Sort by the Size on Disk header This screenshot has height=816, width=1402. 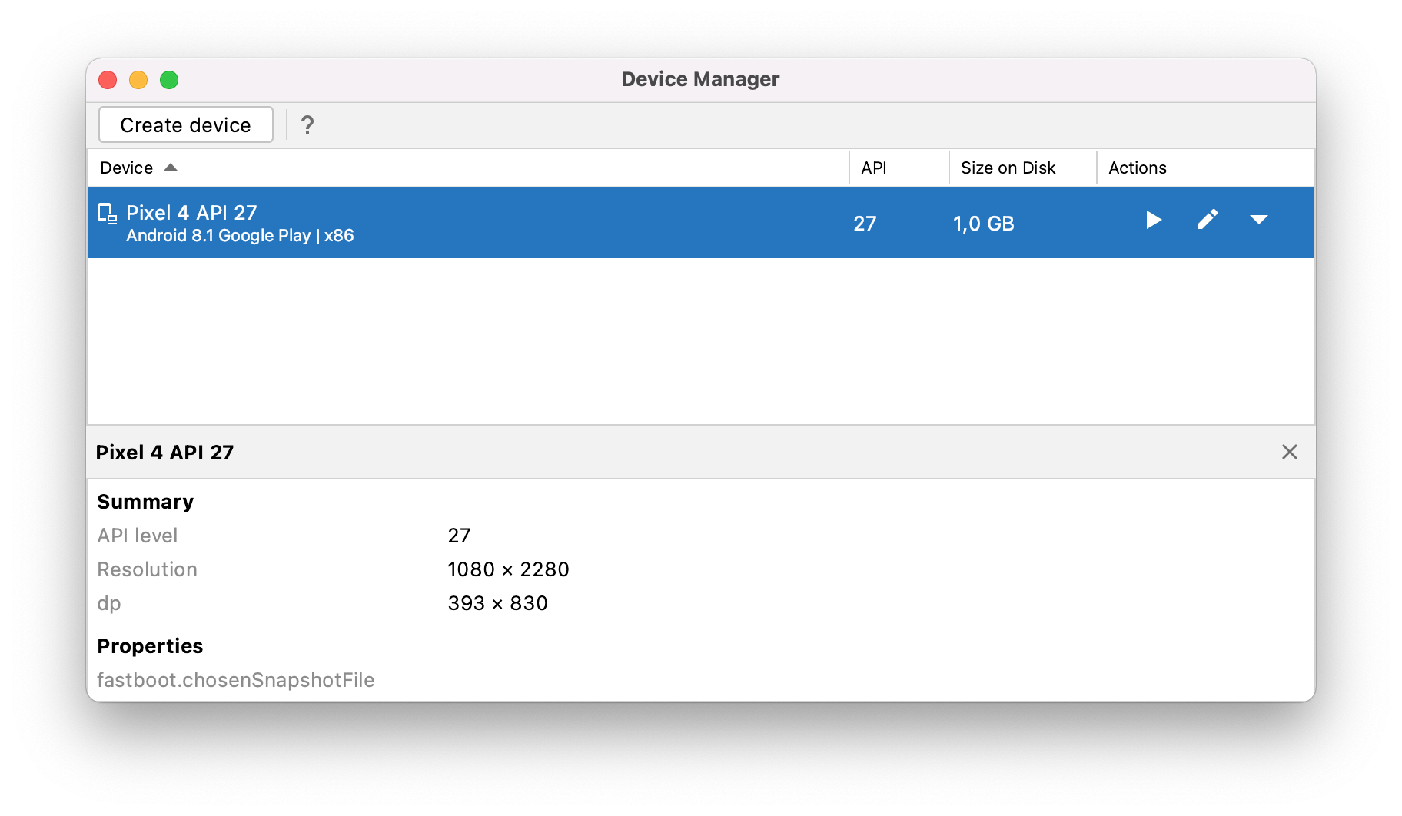(1008, 168)
